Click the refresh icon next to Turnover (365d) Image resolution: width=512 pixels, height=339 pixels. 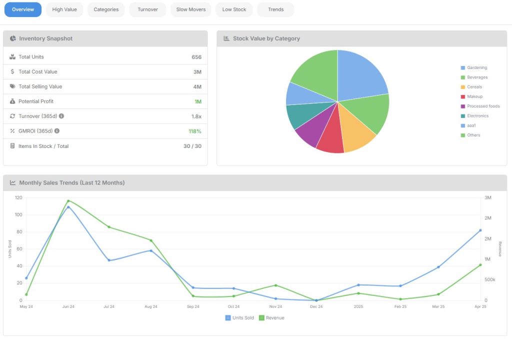(12, 116)
